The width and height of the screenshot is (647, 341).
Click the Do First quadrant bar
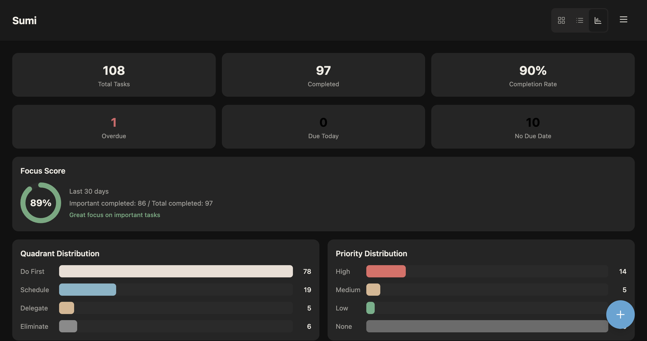click(176, 271)
